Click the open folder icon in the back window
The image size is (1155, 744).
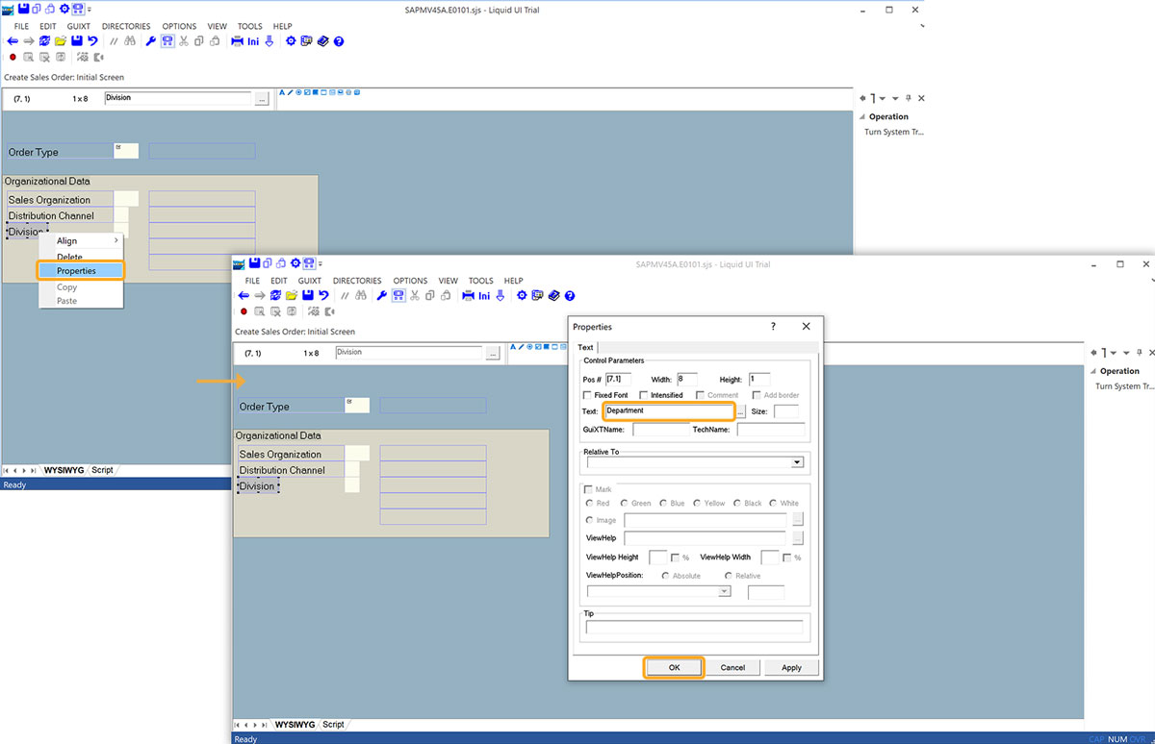(x=60, y=41)
